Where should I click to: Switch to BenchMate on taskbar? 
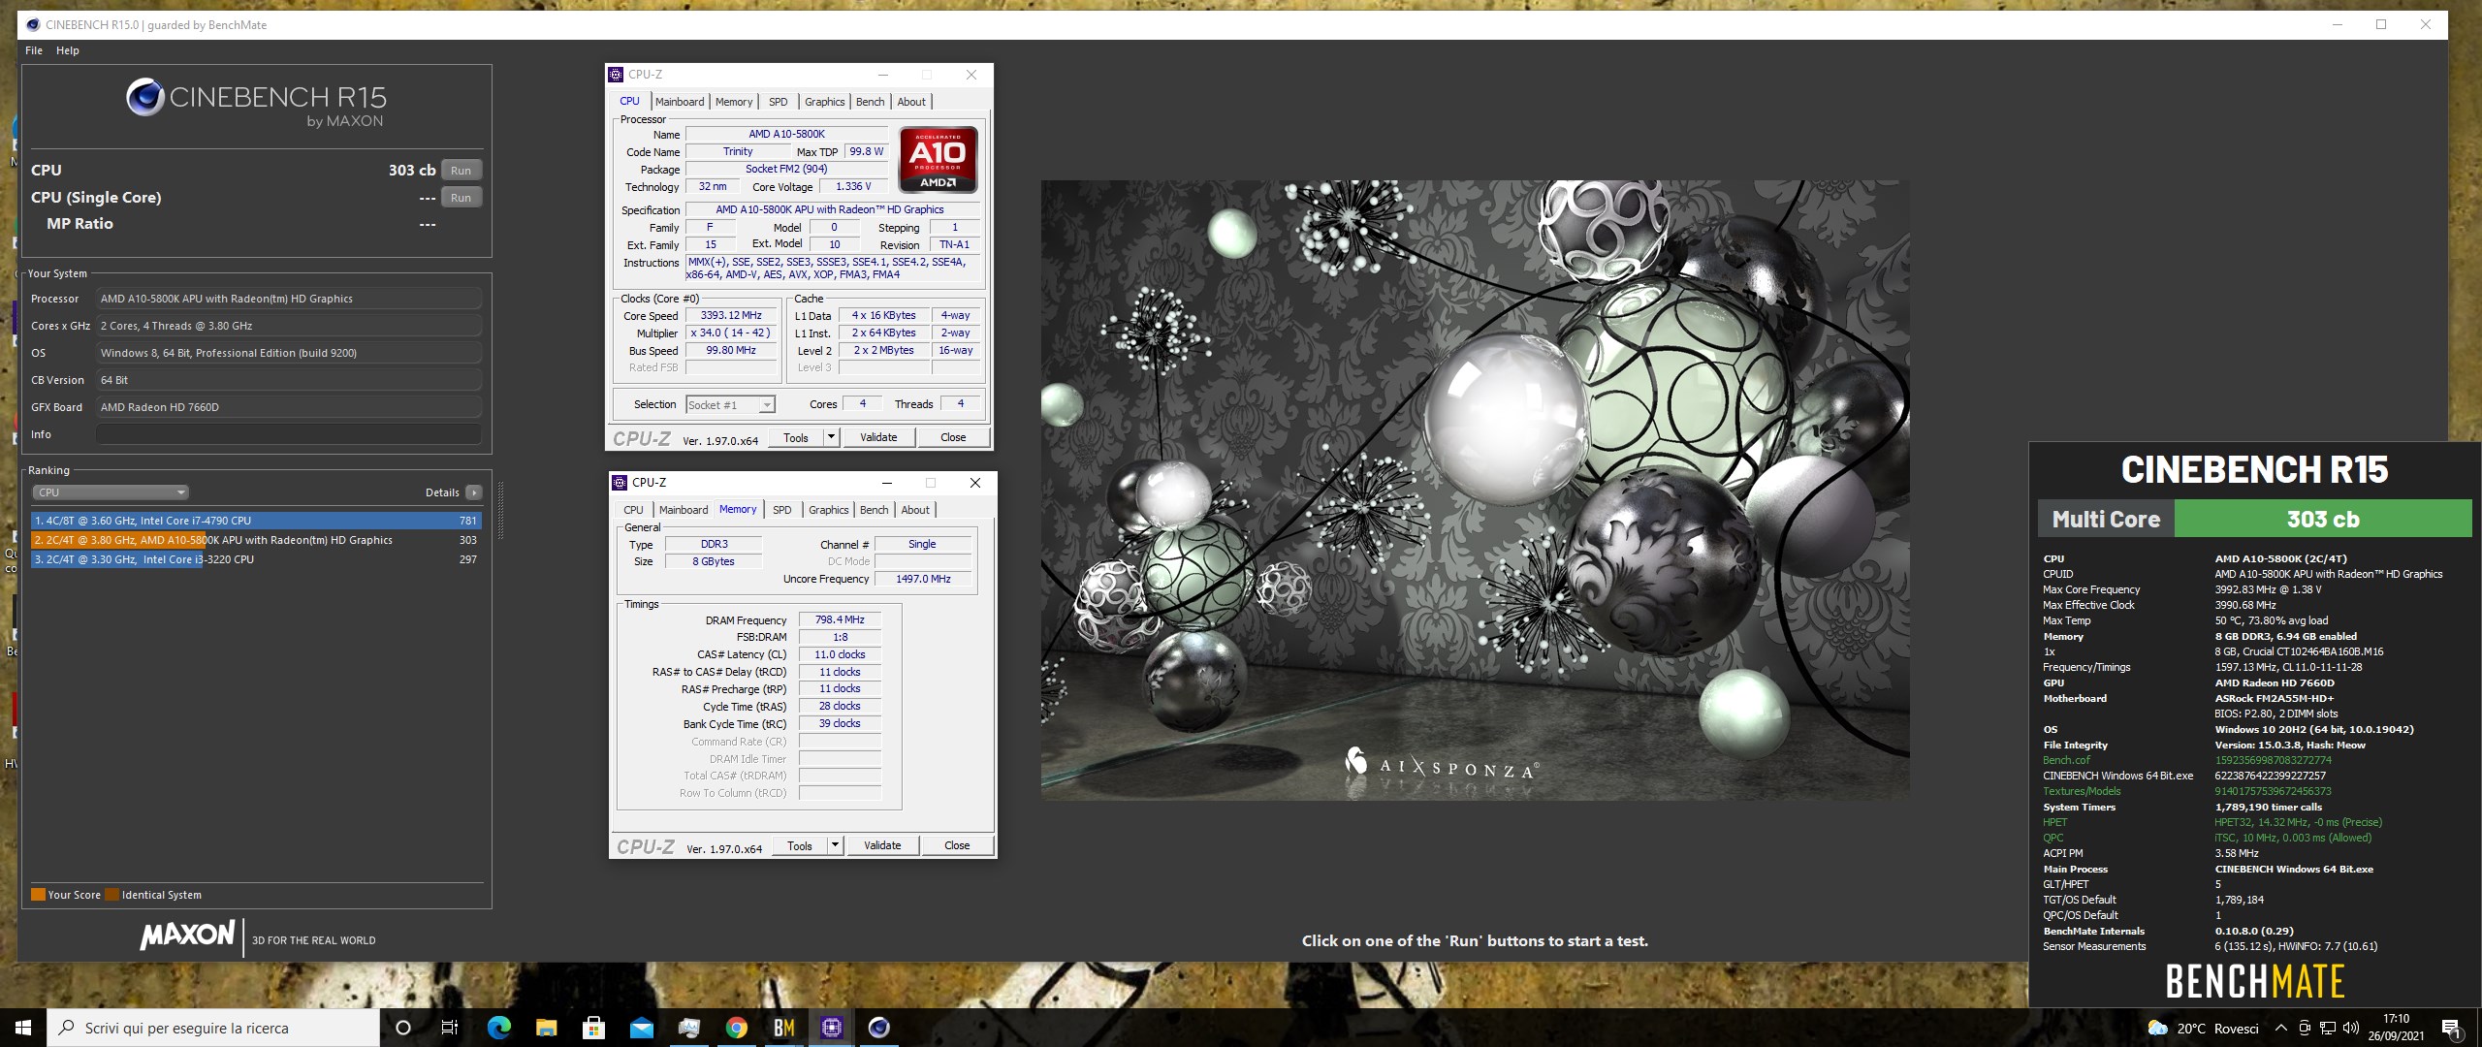click(783, 1028)
